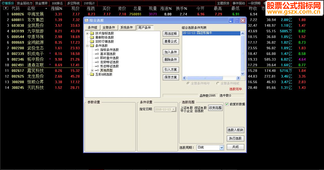324x170 pixels.
Task: Open the 资金博弈 top tab
Action: coord(42,3)
